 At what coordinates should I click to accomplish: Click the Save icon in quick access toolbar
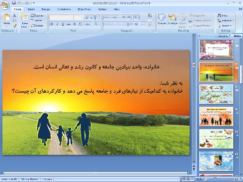(x=14, y=3)
